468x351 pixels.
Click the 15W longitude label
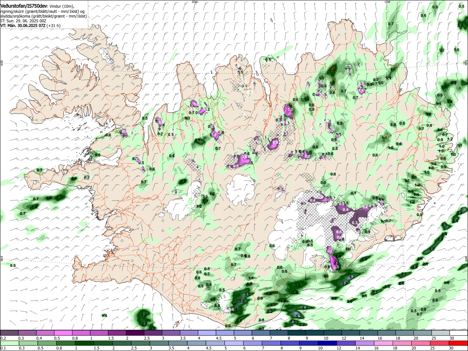point(387,2)
